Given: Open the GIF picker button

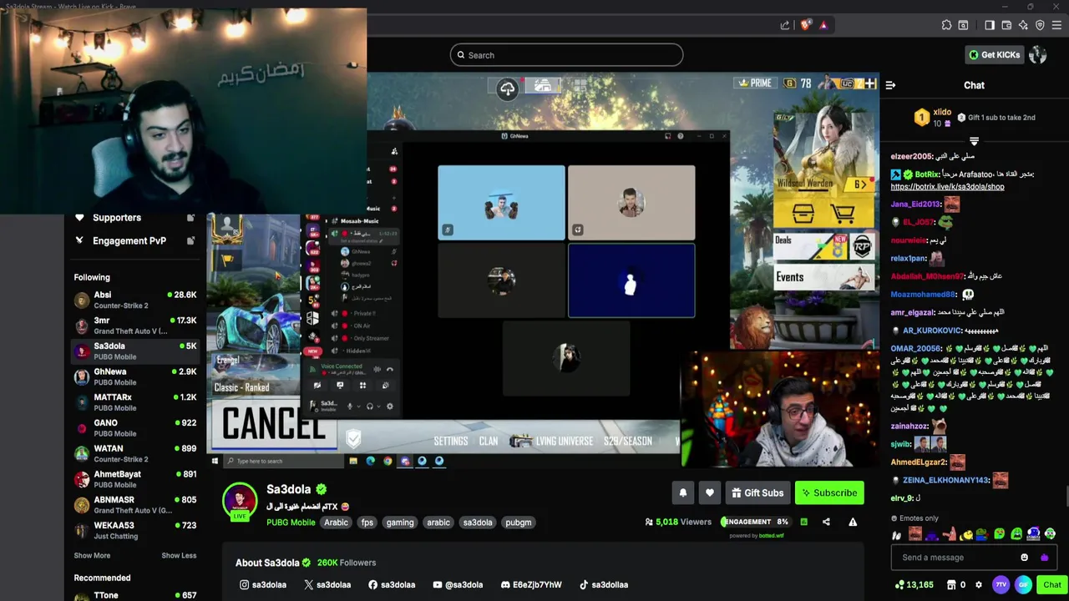Looking at the screenshot, I should (1023, 585).
